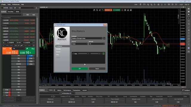Select the Oscillators category
The height and width of the screenshot is (107, 191).
[x=62, y=46]
